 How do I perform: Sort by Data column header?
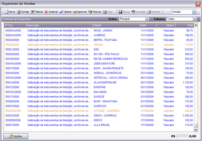(148, 25)
